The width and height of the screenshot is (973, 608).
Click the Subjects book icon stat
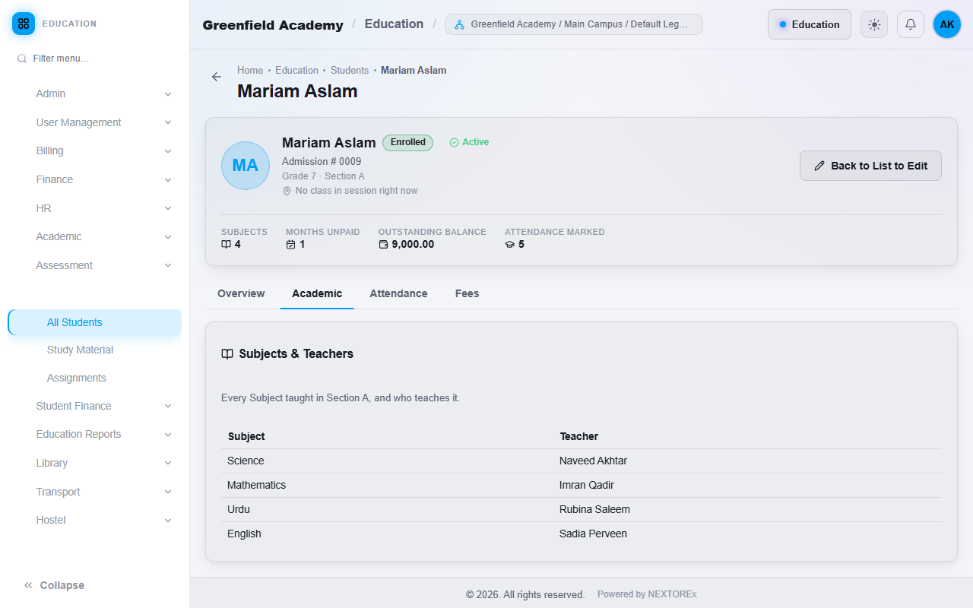point(226,245)
